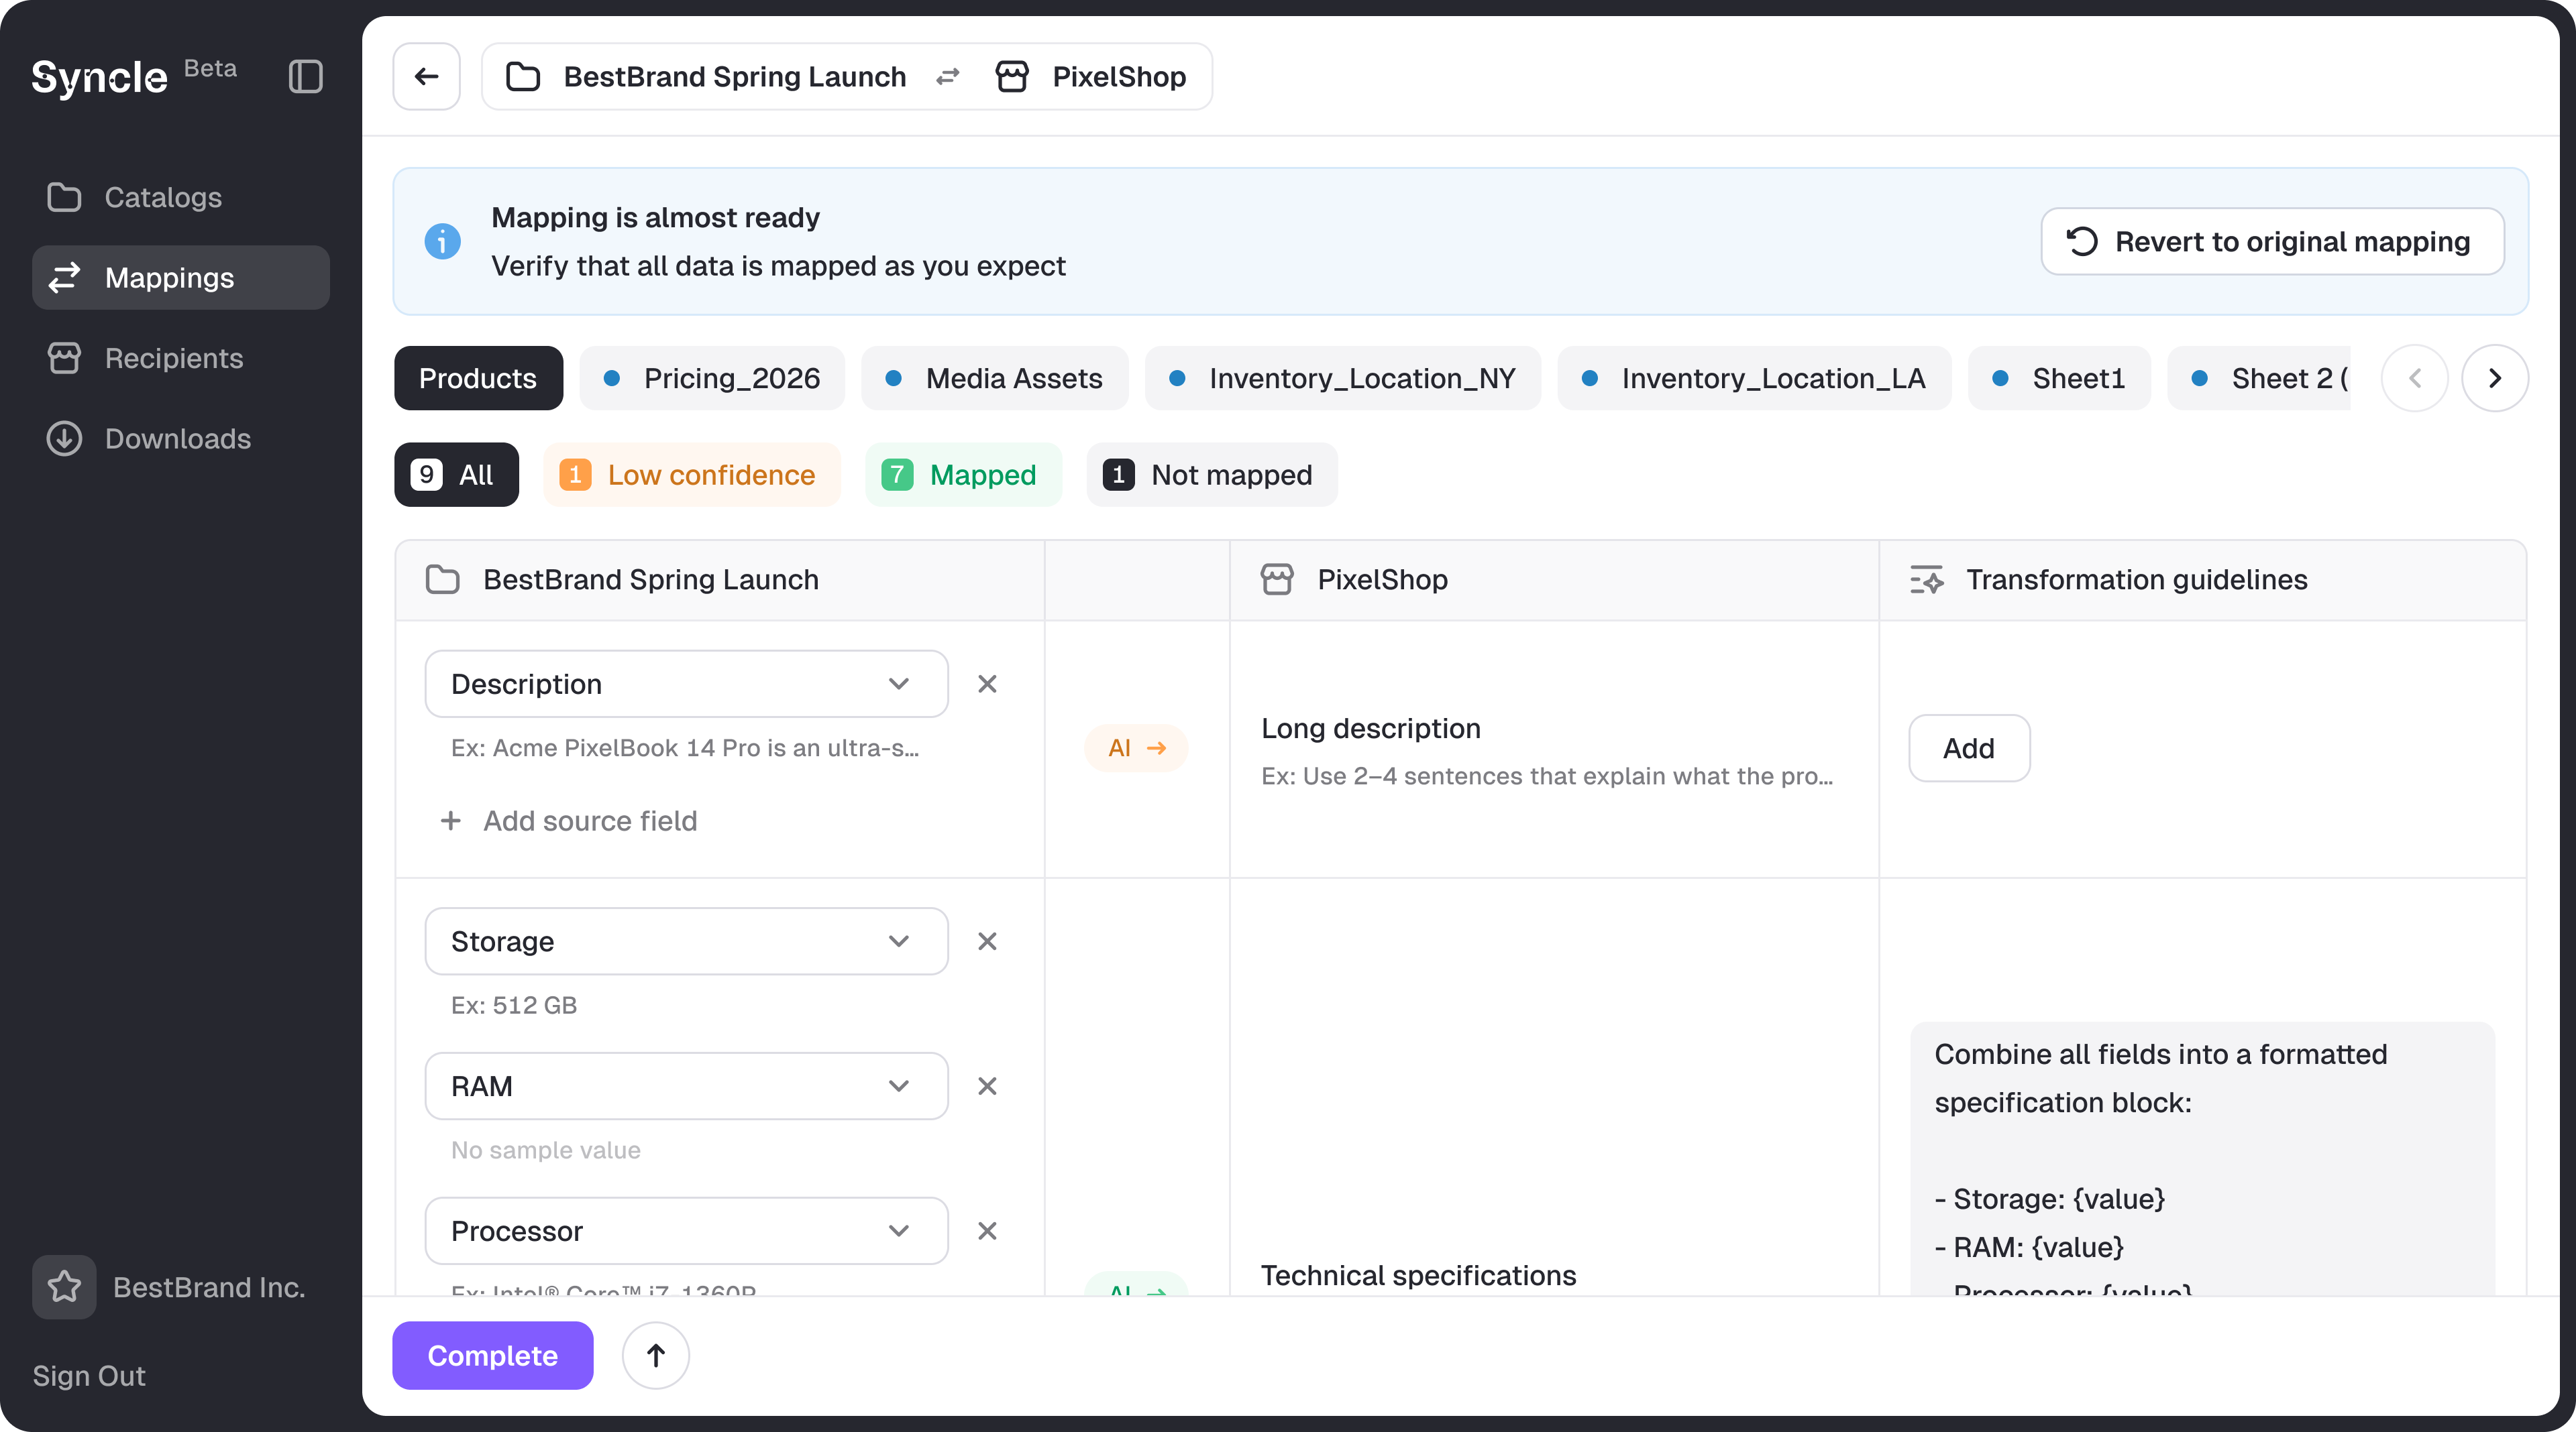Screen dimensions: 2576x1432
Task: Switch to the Pricing_2026 sheet tab
Action: (x=712, y=379)
